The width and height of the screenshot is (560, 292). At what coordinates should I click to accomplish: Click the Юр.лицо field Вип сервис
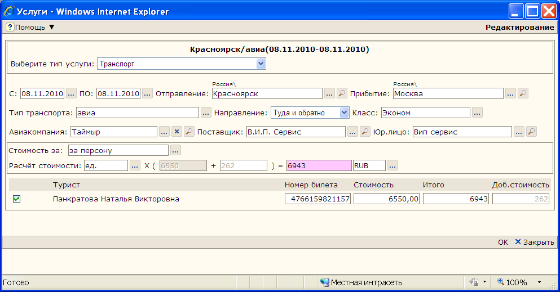point(462,132)
